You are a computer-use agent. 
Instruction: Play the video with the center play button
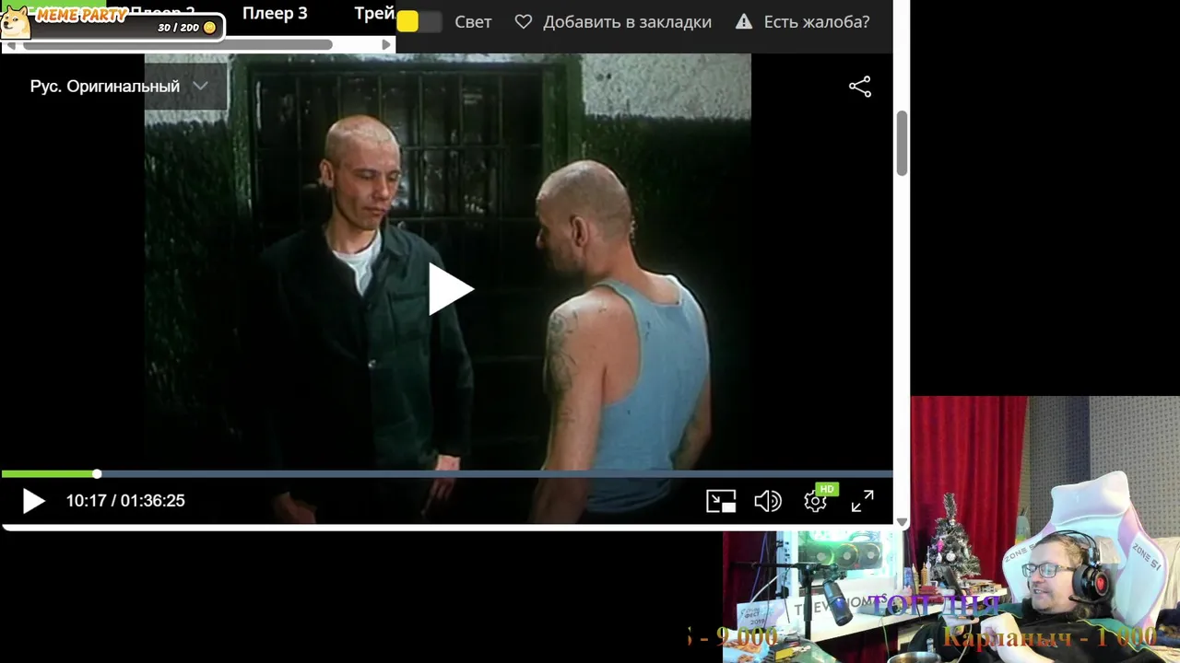click(450, 289)
